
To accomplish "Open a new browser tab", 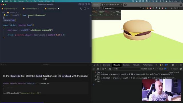I will tap(125, 5).
